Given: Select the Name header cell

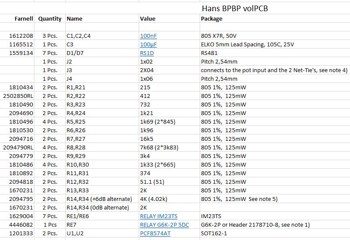Looking at the screenshot, I should [x=102, y=18].
